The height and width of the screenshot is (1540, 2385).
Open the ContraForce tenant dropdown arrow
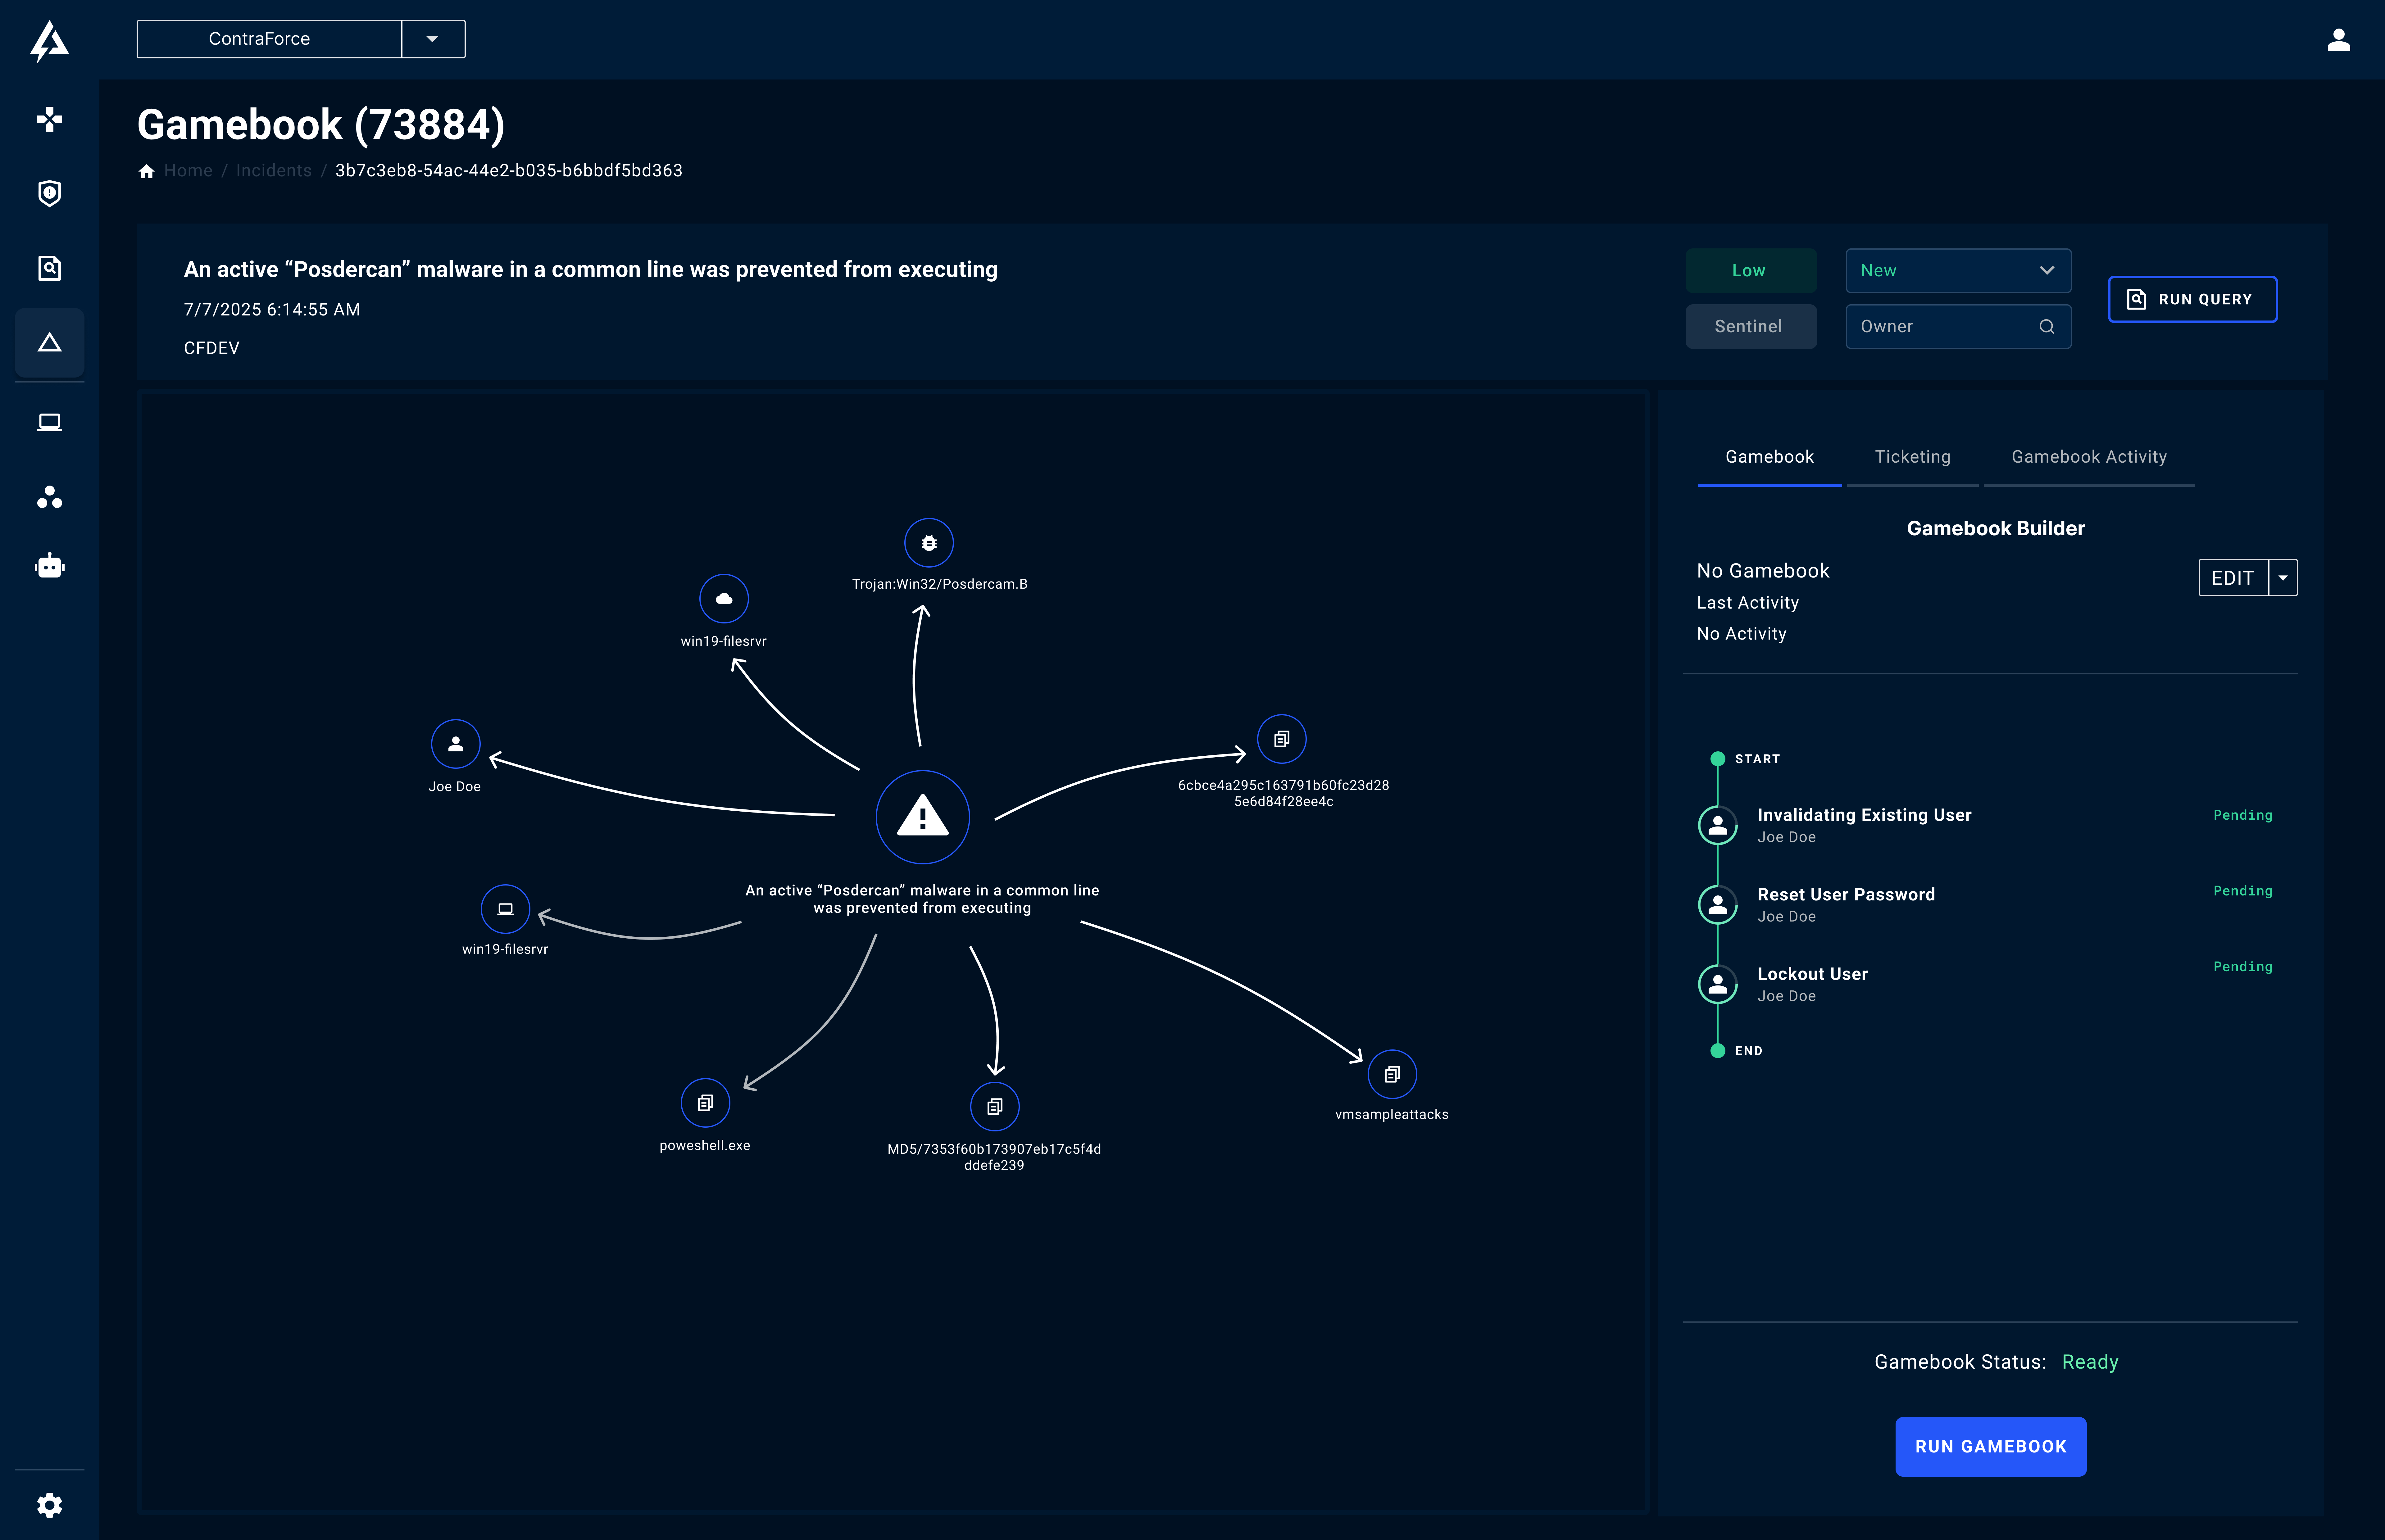click(x=432, y=39)
